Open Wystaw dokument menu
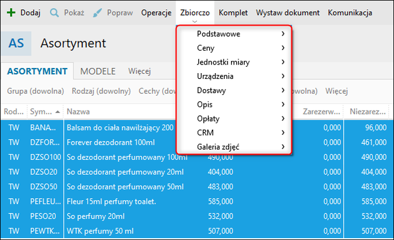 click(287, 13)
